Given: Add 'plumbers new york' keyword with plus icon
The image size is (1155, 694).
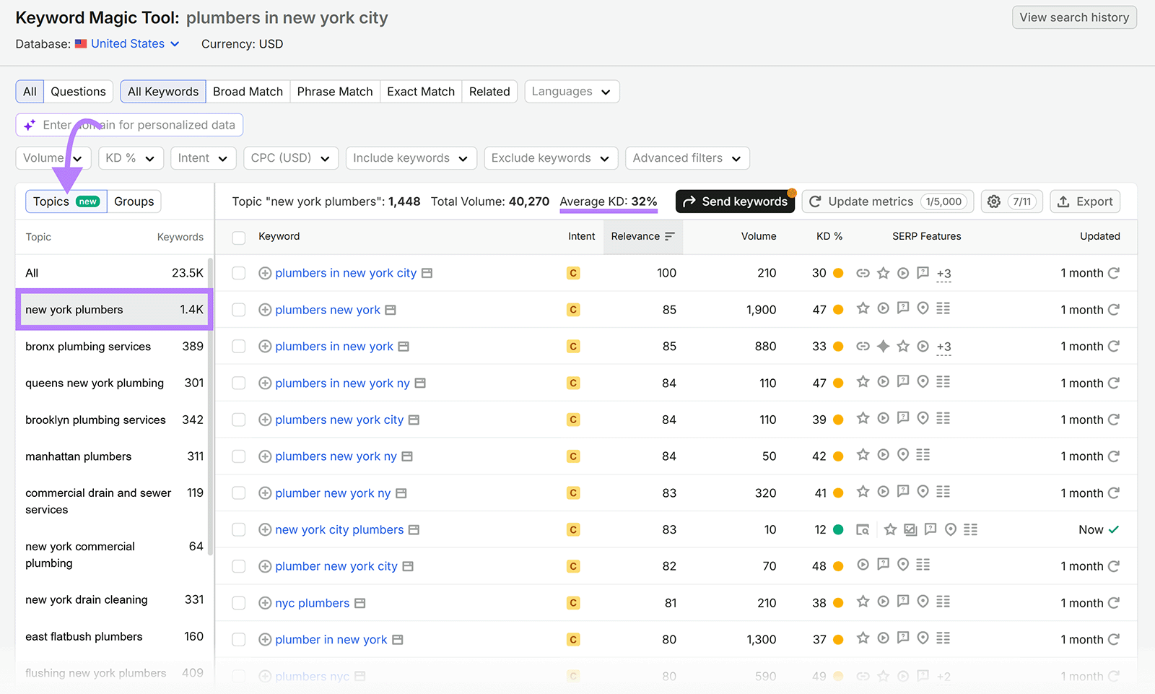Looking at the screenshot, I should click(x=265, y=310).
